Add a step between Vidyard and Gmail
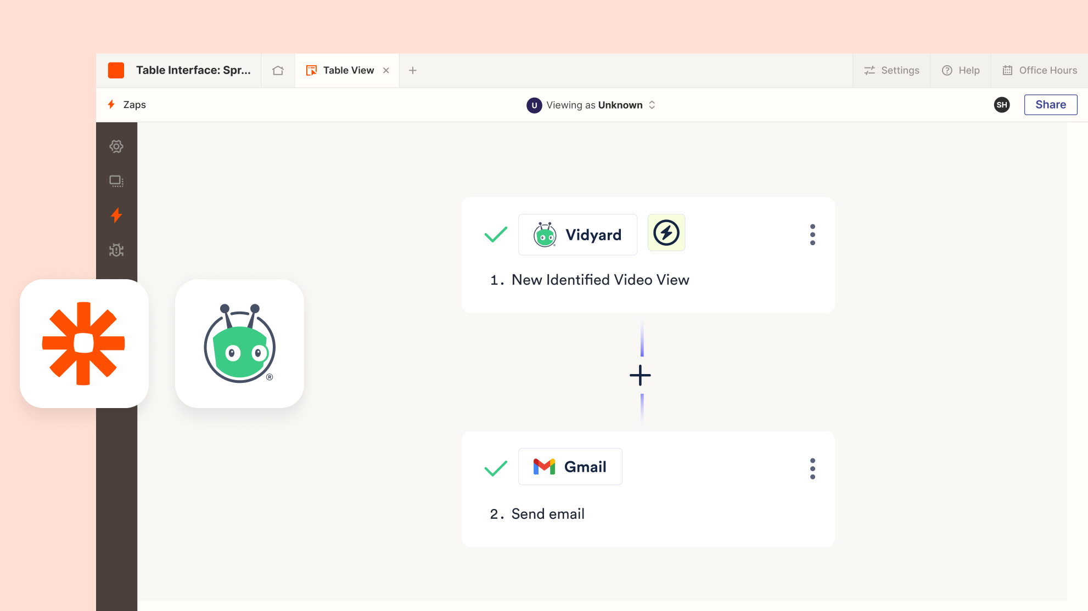Image resolution: width=1088 pixels, height=611 pixels. pyautogui.click(x=640, y=376)
